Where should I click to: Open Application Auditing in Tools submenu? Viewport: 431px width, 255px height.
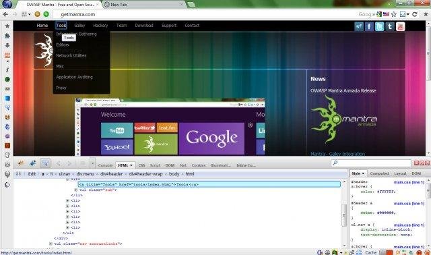pos(74,77)
